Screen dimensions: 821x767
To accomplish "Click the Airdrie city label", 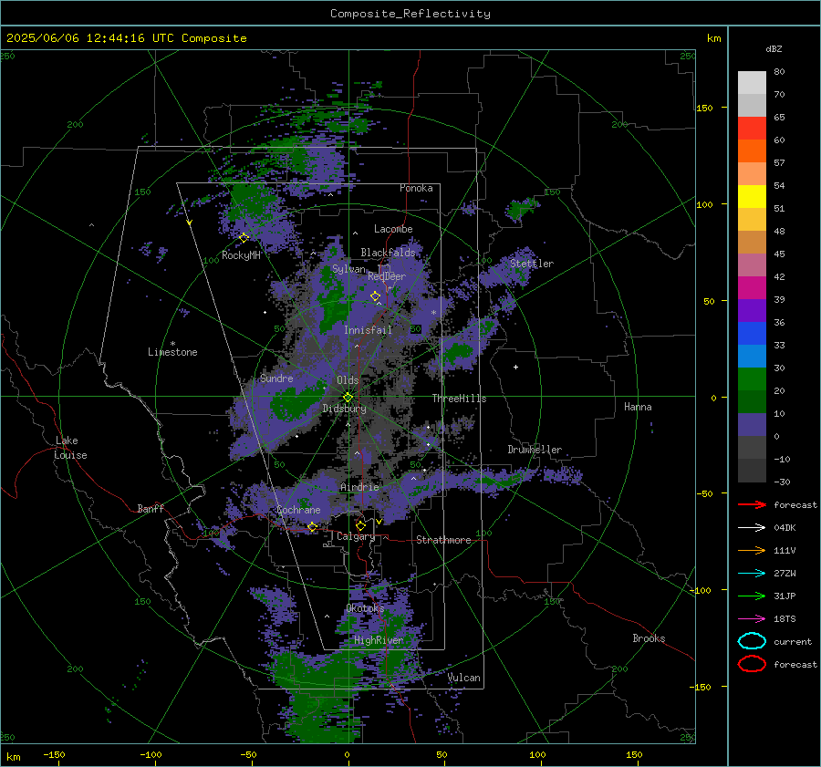I will pyautogui.click(x=359, y=487).
